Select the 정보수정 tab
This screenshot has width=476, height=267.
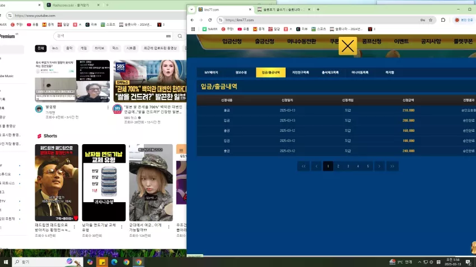pos(241,73)
